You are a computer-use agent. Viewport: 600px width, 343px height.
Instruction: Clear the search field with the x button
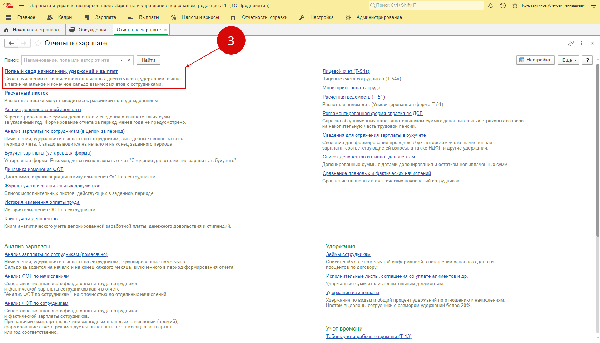(x=129, y=60)
